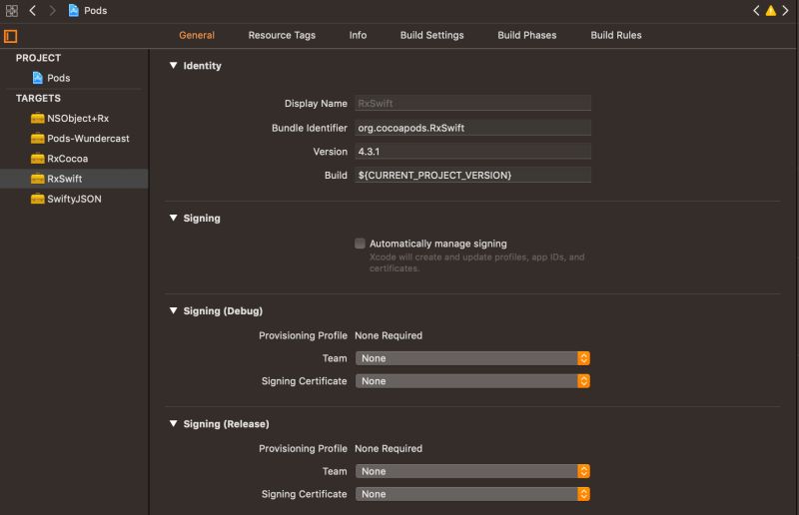799x515 pixels.
Task: Click the NSObject+Rx target toolbox icon
Action: point(37,118)
